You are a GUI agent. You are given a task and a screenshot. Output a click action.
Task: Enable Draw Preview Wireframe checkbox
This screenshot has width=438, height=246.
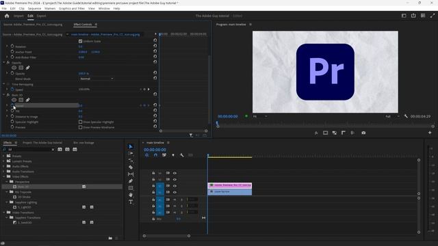point(81,127)
